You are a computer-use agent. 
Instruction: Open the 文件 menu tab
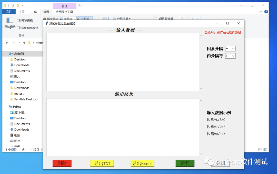coord(9,12)
